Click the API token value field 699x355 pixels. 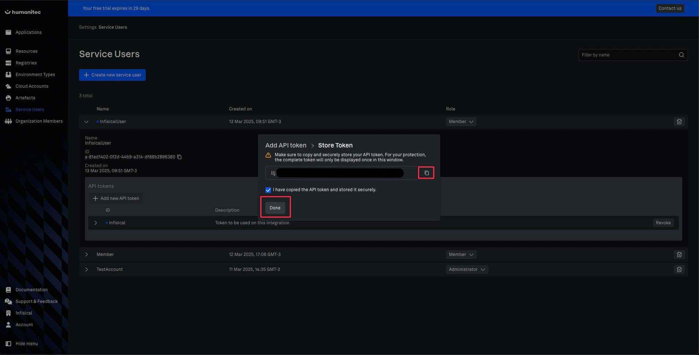(x=341, y=173)
